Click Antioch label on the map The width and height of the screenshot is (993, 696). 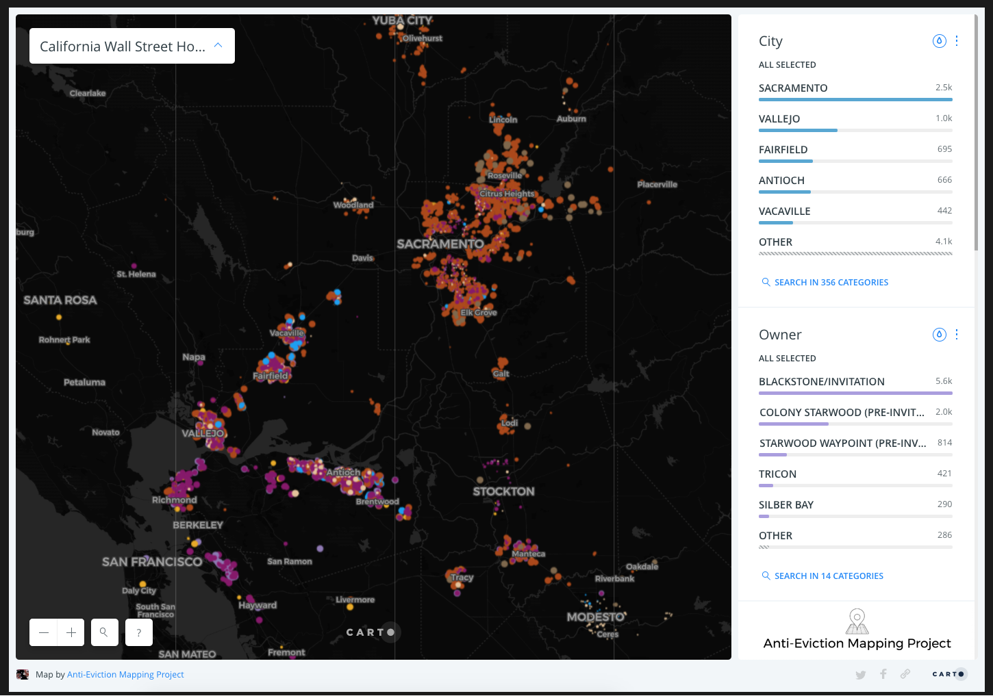343,472
